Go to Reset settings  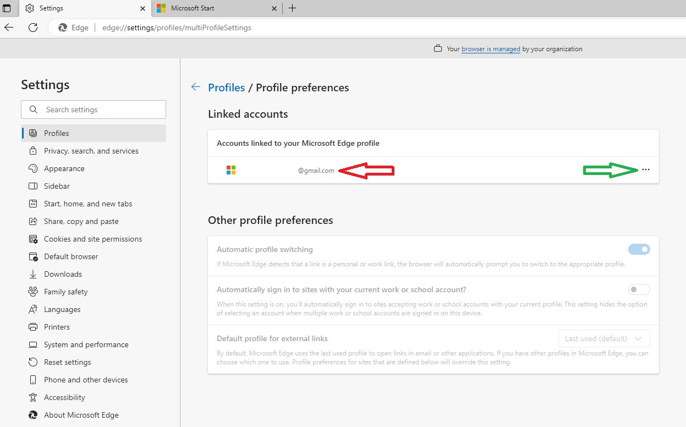[x=94, y=362]
